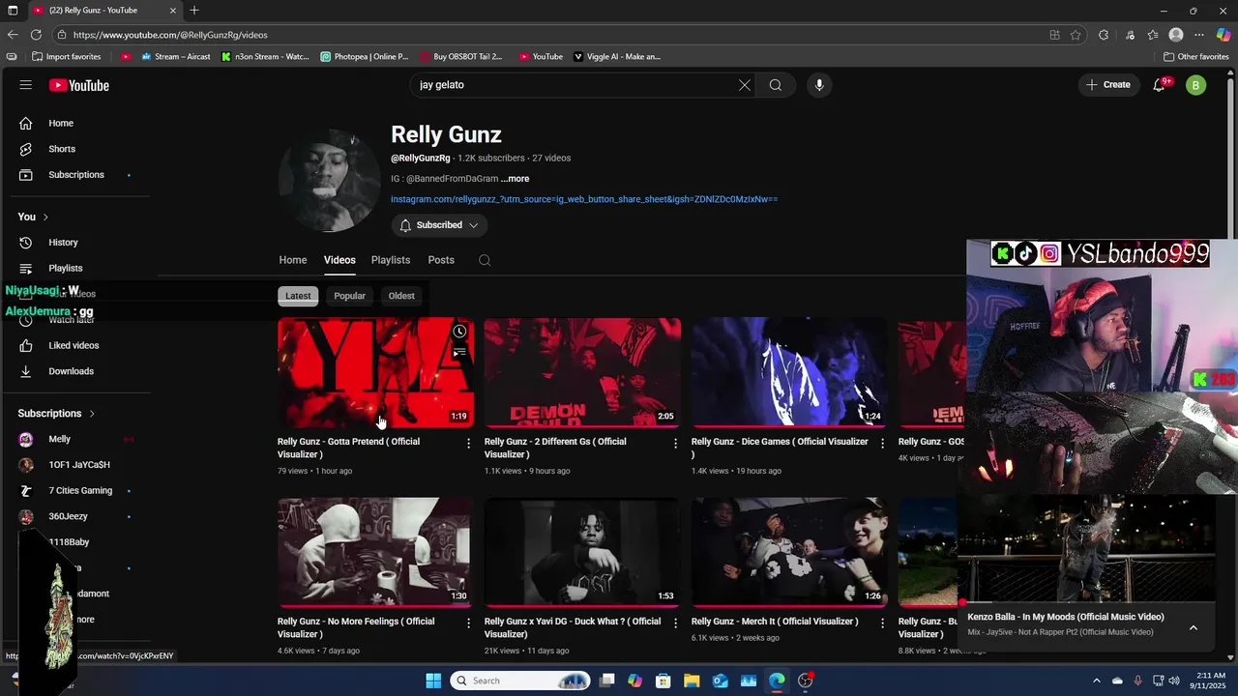This screenshot has width=1238, height=696.
Task: Open Subscriptions in sidebar
Action: coord(75,175)
